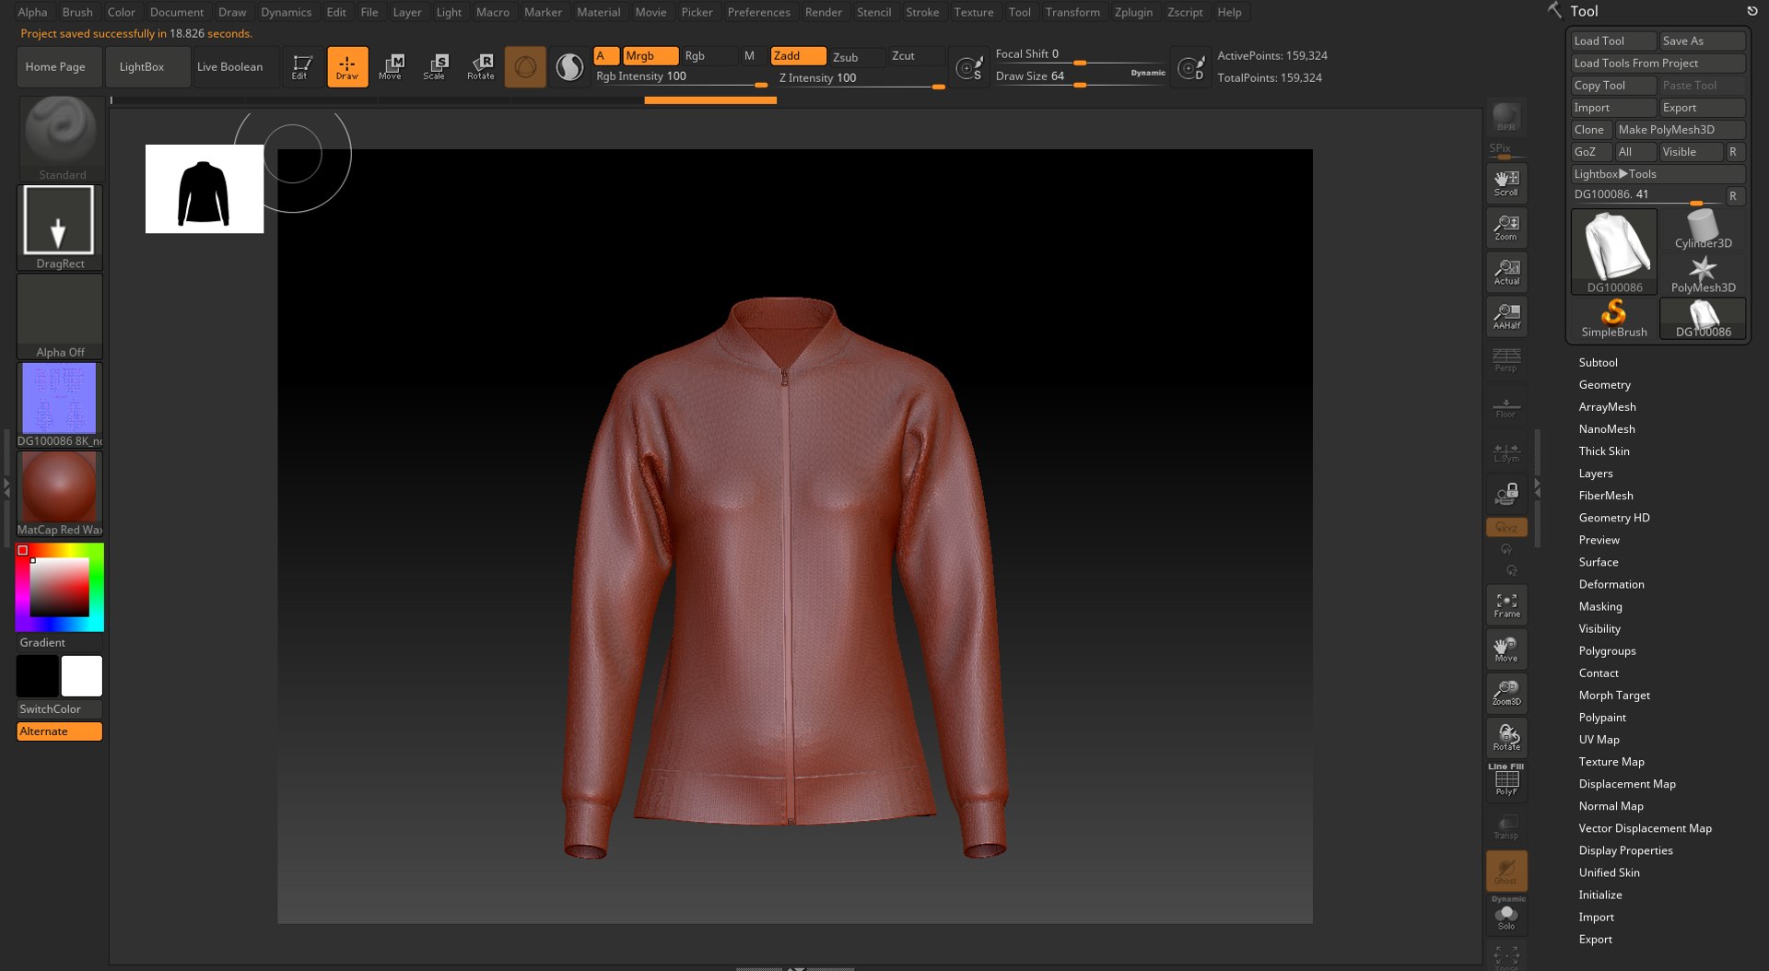Expand the Geometry palette section
This screenshot has width=1769, height=971.
click(x=1604, y=385)
